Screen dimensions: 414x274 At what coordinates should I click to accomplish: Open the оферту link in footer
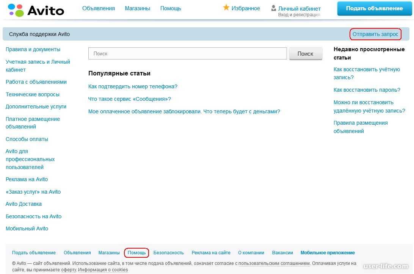[x=69, y=270]
